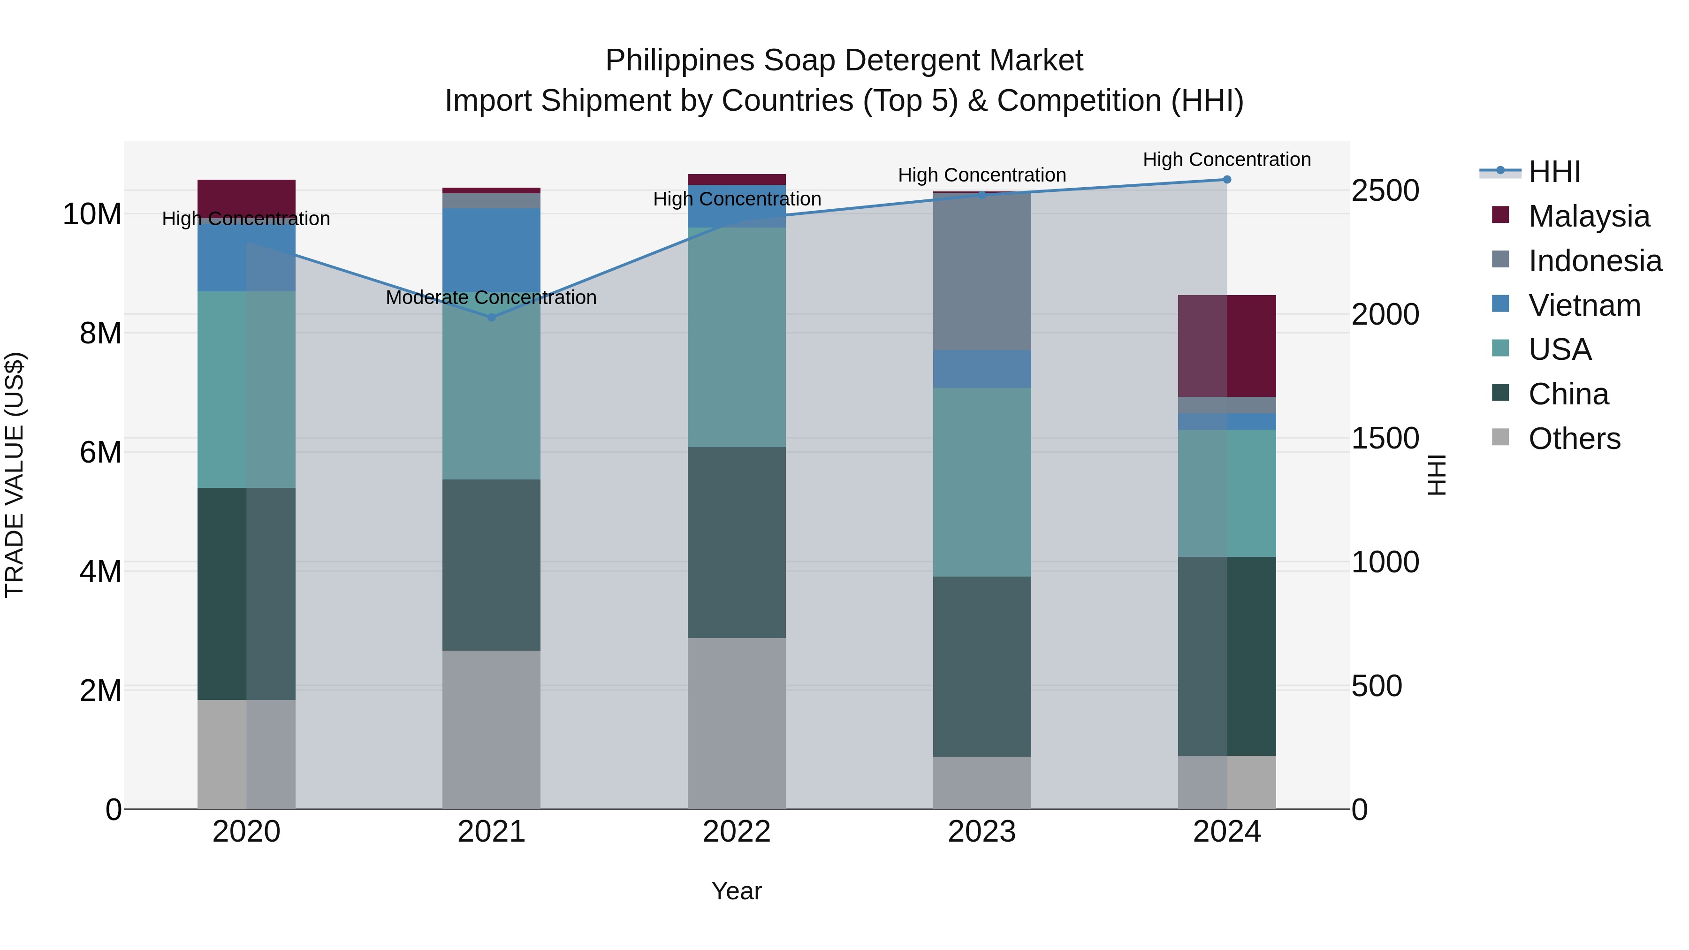The width and height of the screenshot is (1689, 950).
Task: Click the Vietnam color swatch in legend
Action: (1500, 304)
